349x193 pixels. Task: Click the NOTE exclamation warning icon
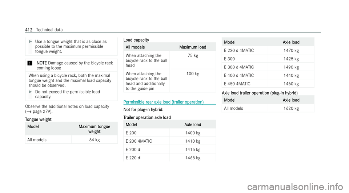[30, 63]
